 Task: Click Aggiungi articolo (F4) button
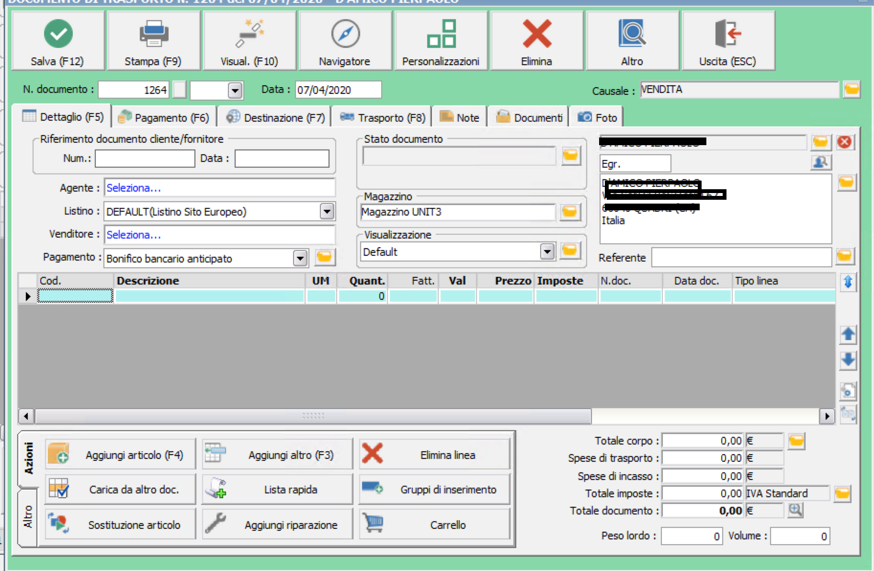click(x=121, y=454)
